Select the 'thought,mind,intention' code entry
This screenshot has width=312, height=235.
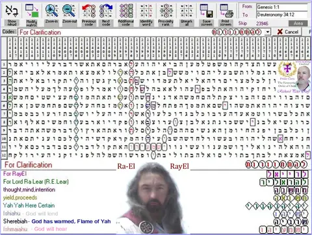[x=29, y=190]
